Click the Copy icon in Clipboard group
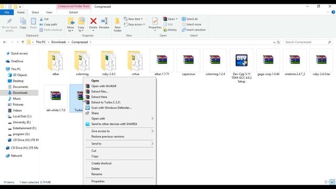The image size is (336, 189). click(23, 21)
